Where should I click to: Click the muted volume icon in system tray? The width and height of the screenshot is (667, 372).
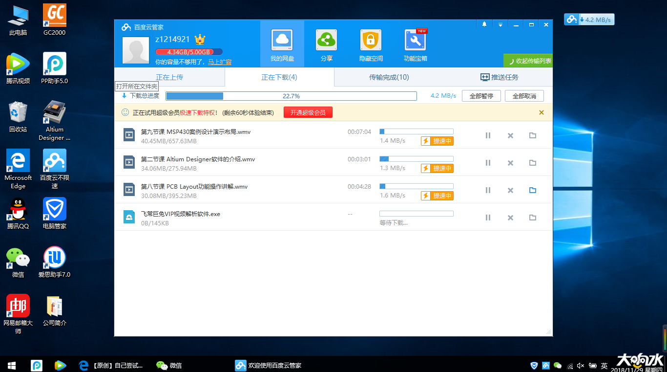[x=581, y=366]
